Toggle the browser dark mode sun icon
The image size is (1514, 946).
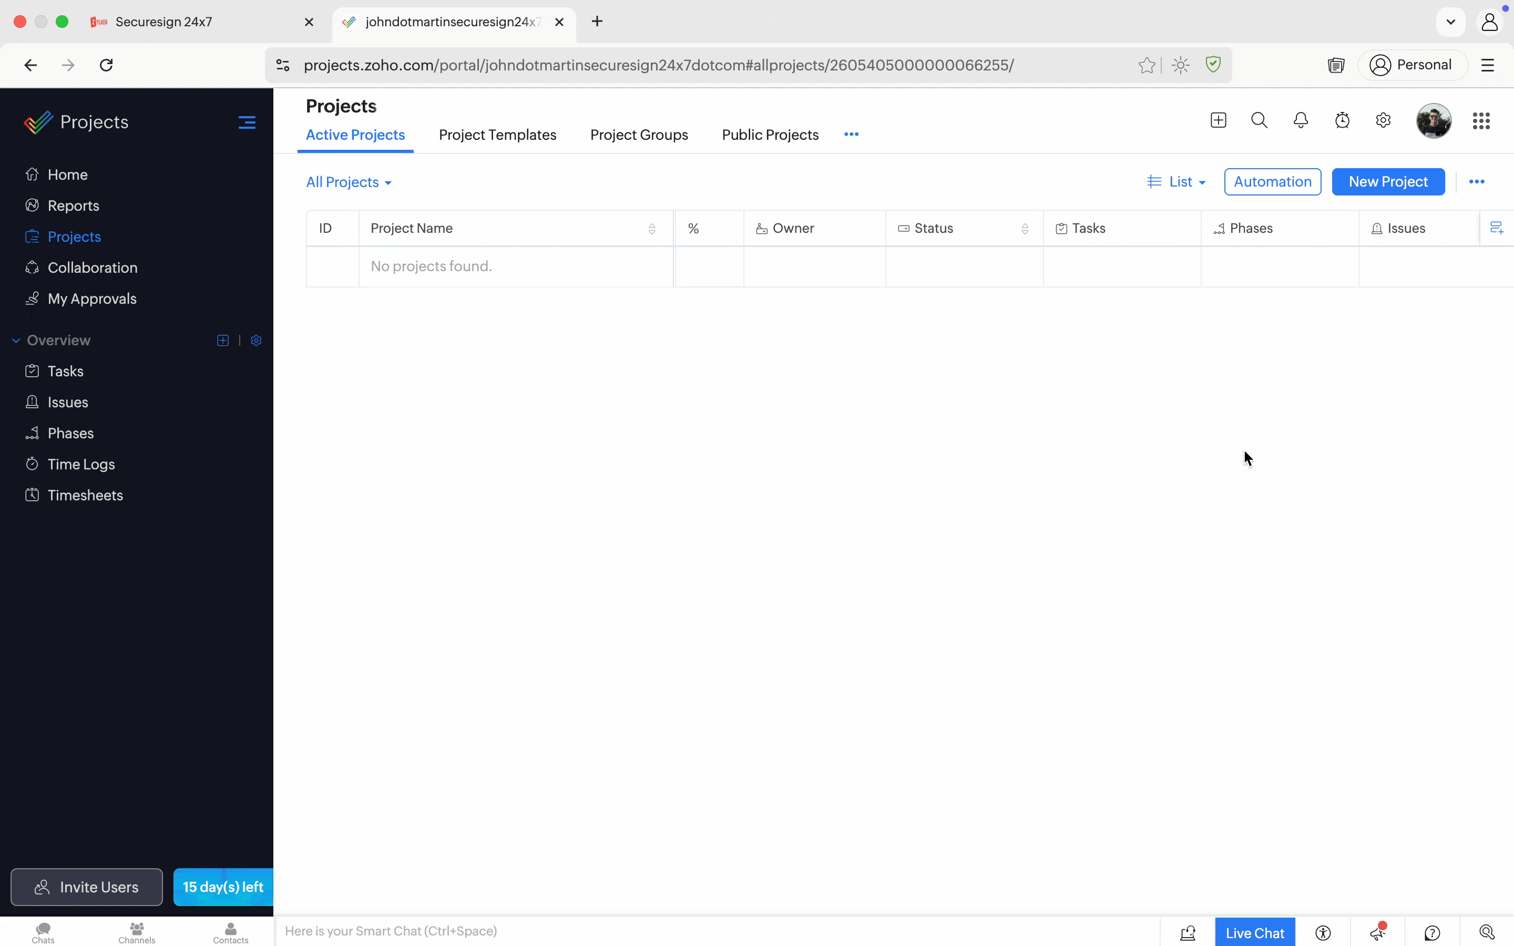[1181, 65]
